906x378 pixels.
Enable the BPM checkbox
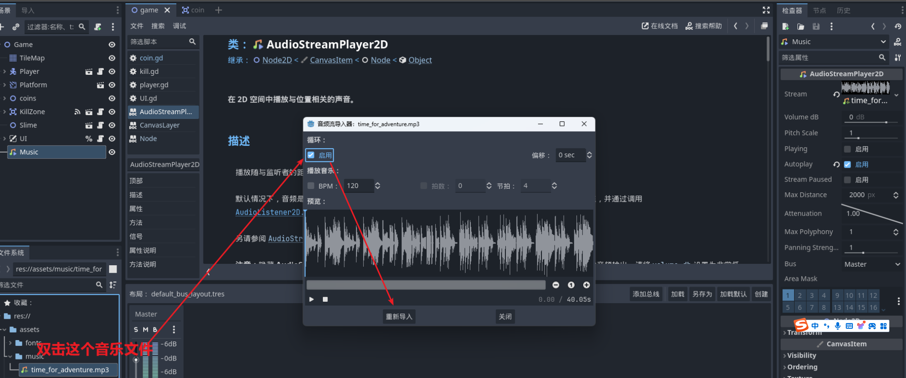click(x=311, y=186)
